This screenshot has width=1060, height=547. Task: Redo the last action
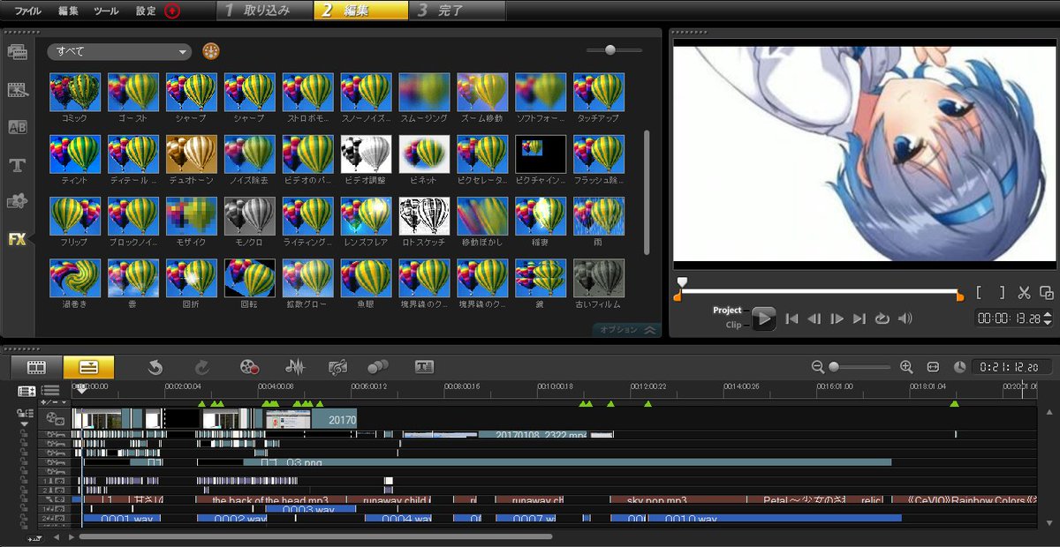(x=201, y=367)
